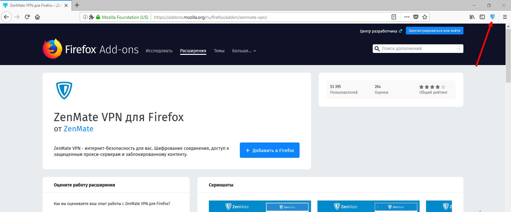Click first ZenMate screenshot thumbnail
511x212 pixels.
point(260,206)
